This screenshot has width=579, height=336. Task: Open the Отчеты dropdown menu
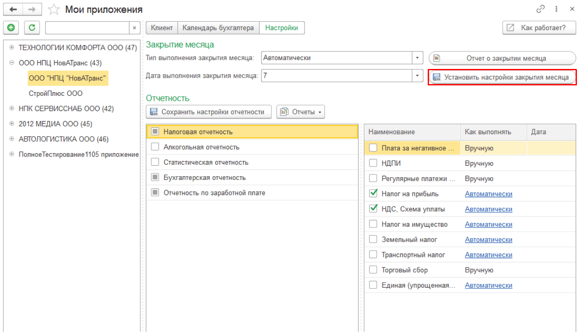tap(301, 112)
